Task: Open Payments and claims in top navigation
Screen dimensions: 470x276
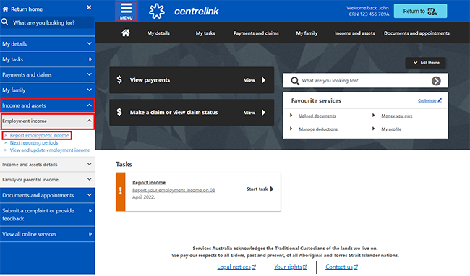Action: coord(256,33)
